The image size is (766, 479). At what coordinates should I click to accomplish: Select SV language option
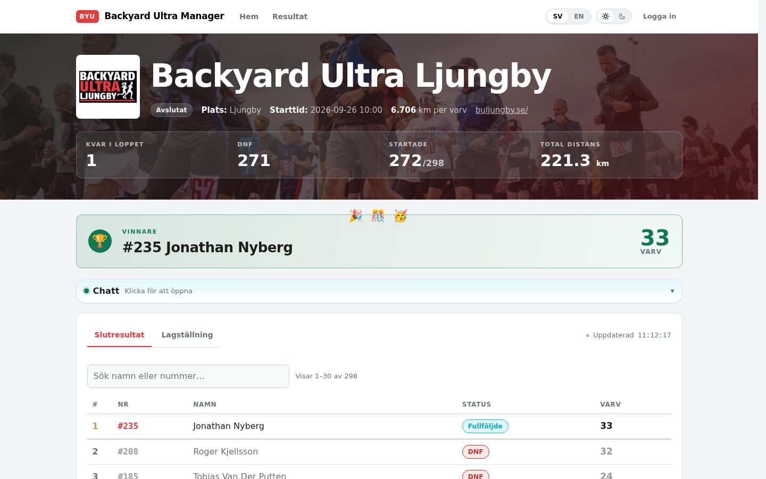coord(557,16)
